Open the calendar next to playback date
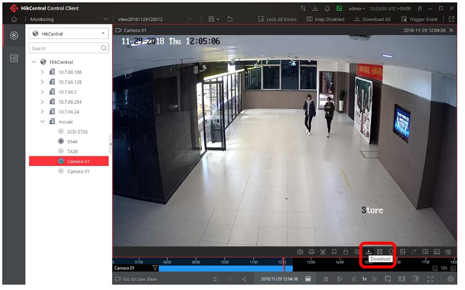Screen dimensions: 465x290 point(308,279)
